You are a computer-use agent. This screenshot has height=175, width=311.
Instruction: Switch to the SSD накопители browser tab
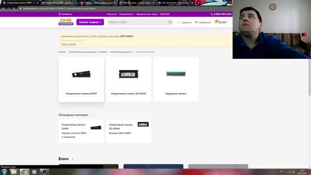pyautogui.click(x=175, y=3)
